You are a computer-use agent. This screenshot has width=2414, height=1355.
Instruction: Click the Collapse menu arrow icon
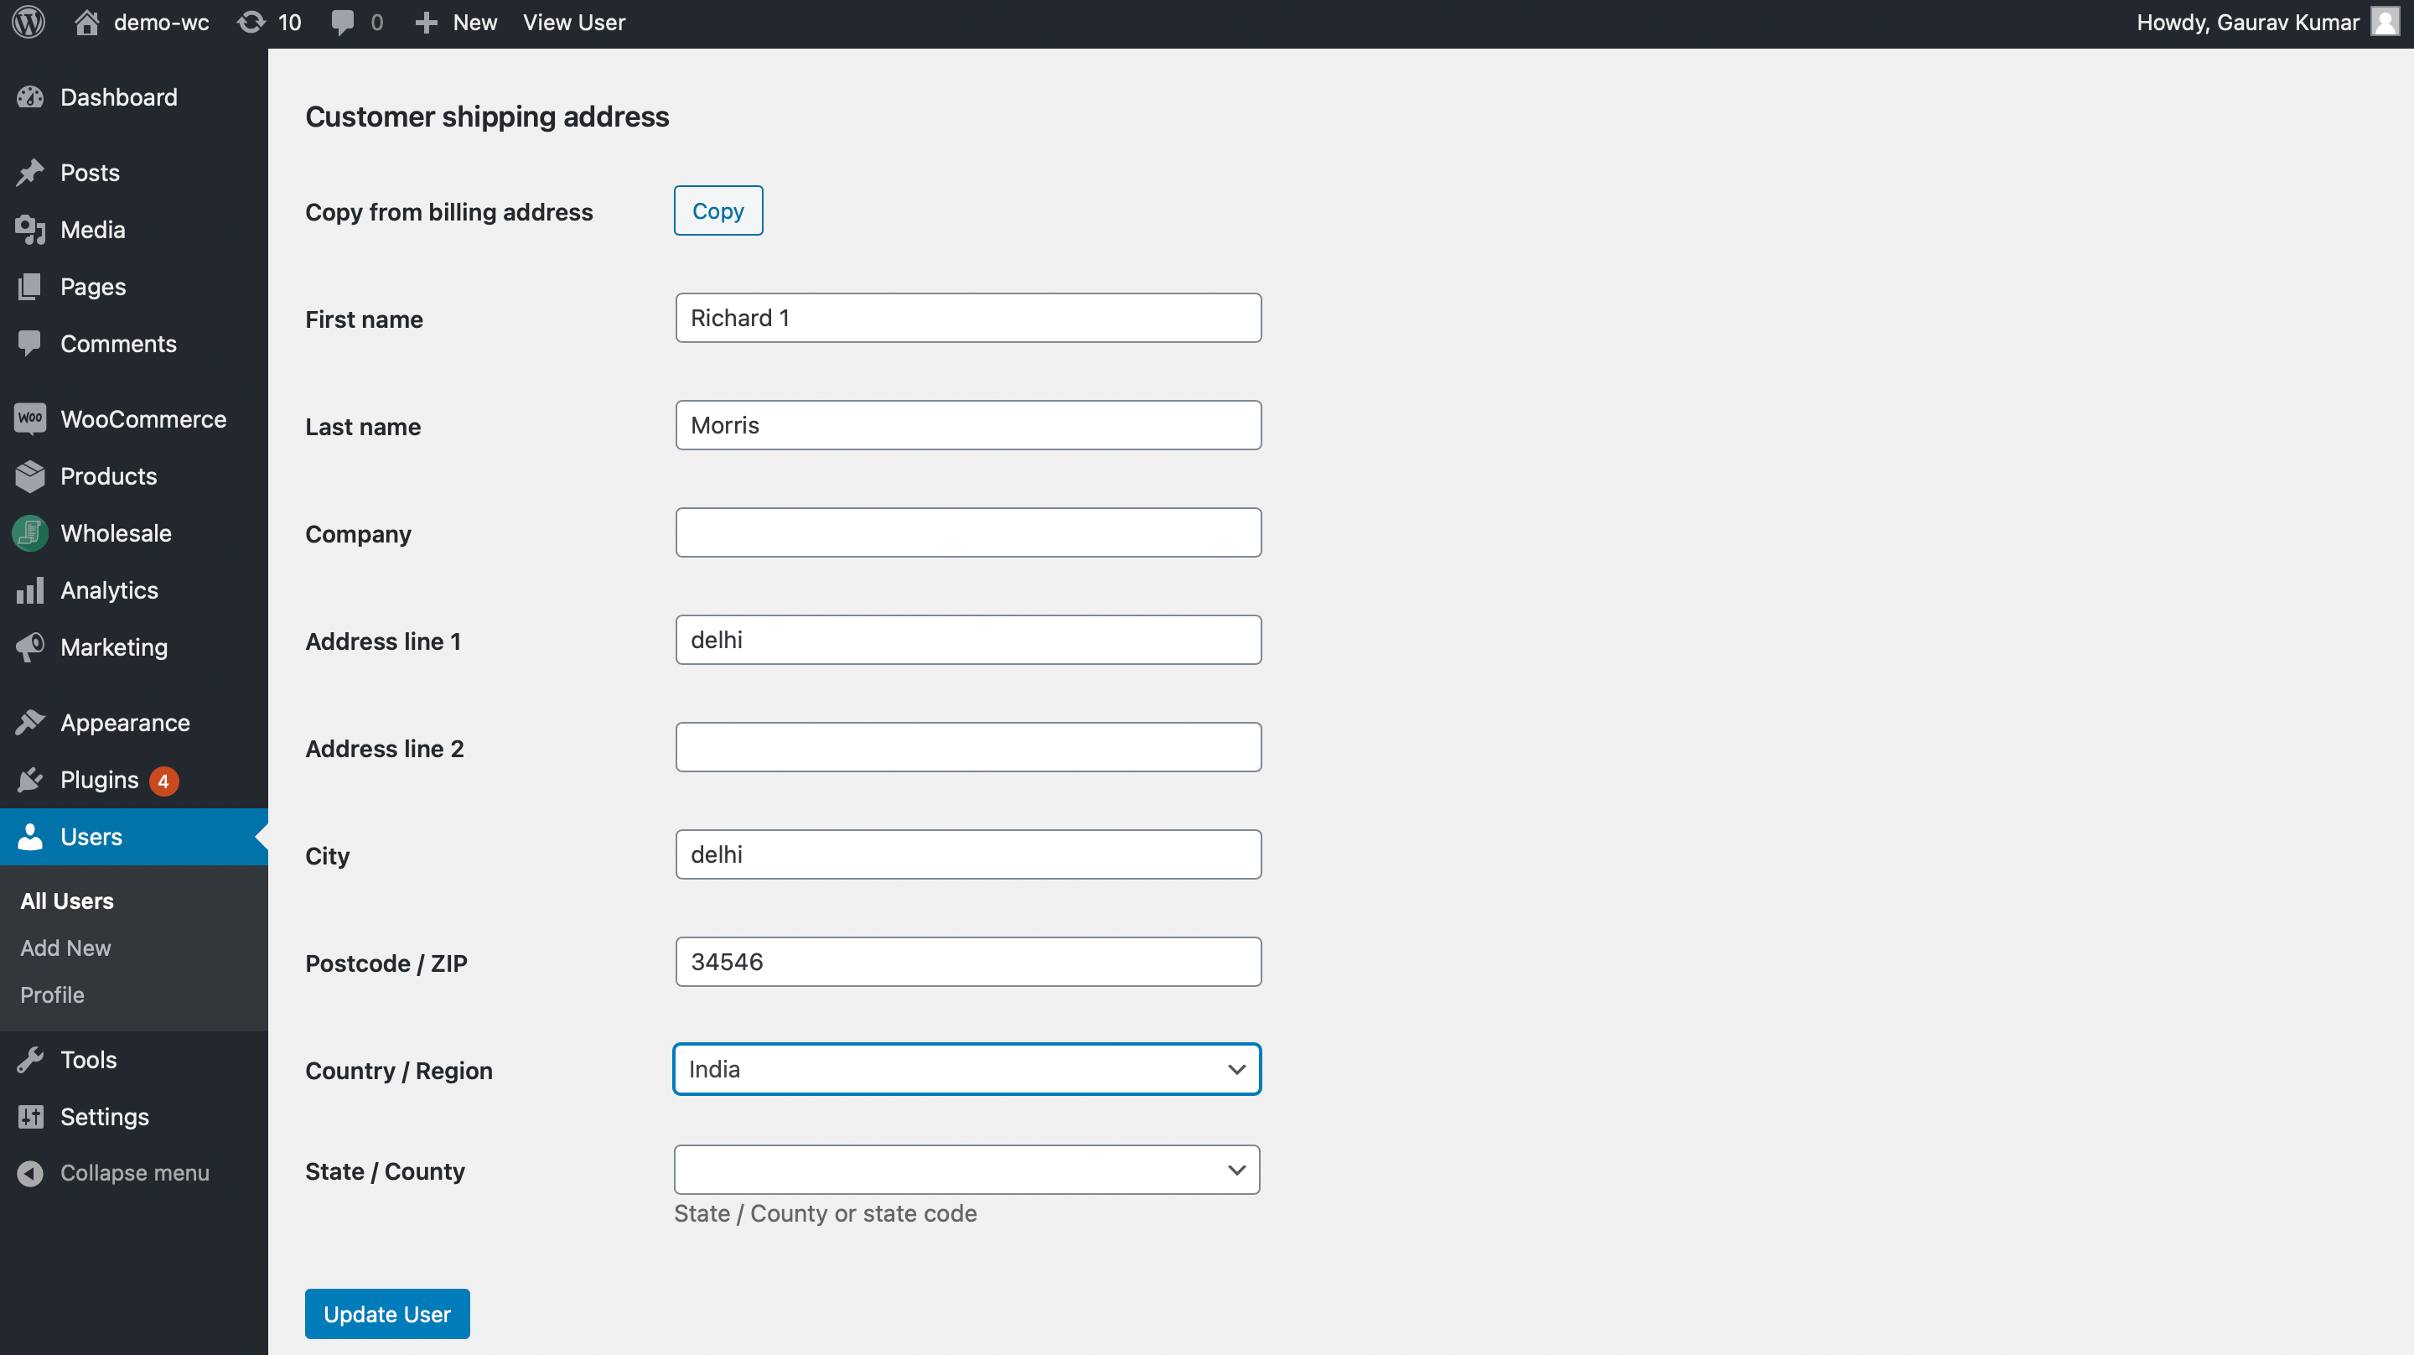[x=30, y=1173]
